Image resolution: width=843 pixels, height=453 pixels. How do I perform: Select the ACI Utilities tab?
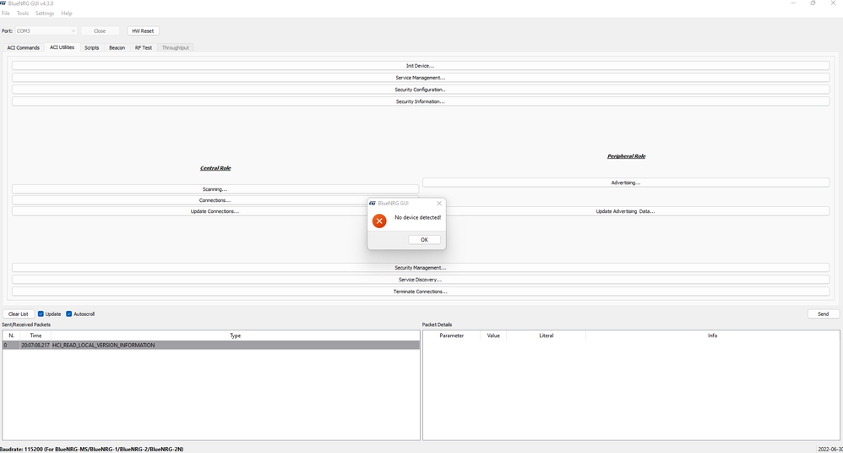[x=62, y=47]
